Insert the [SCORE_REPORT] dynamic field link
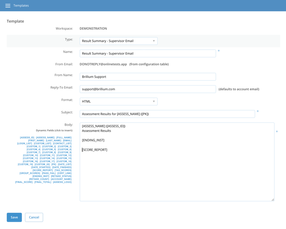The height and width of the screenshot is (229, 286). pos(43,170)
